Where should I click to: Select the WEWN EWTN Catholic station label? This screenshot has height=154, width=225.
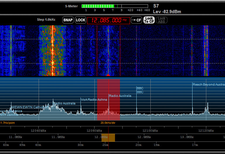pos(30,107)
